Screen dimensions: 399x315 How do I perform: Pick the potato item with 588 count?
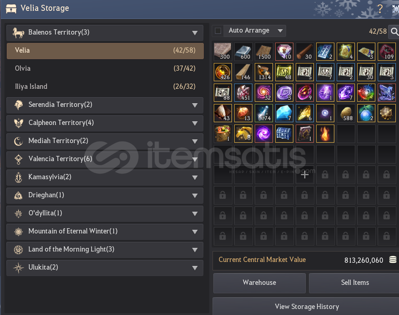click(346, 113)
